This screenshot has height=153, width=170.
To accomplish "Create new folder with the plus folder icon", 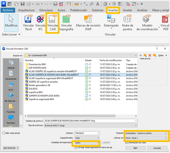I will click(x=155, y=55).
